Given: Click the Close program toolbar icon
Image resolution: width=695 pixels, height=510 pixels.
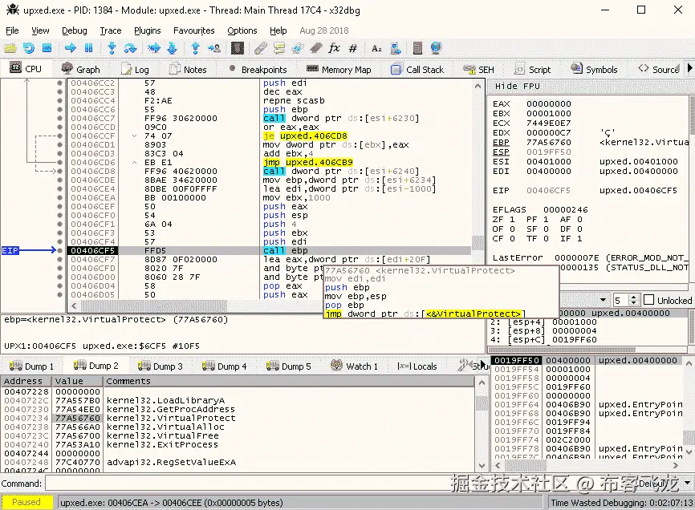Looking at the screenshot, I should click(47, 48).
